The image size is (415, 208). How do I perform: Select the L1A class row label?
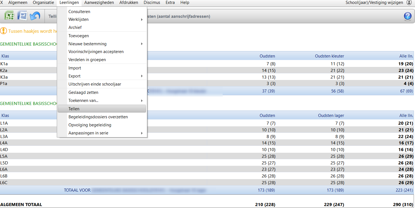coord(4,123)
